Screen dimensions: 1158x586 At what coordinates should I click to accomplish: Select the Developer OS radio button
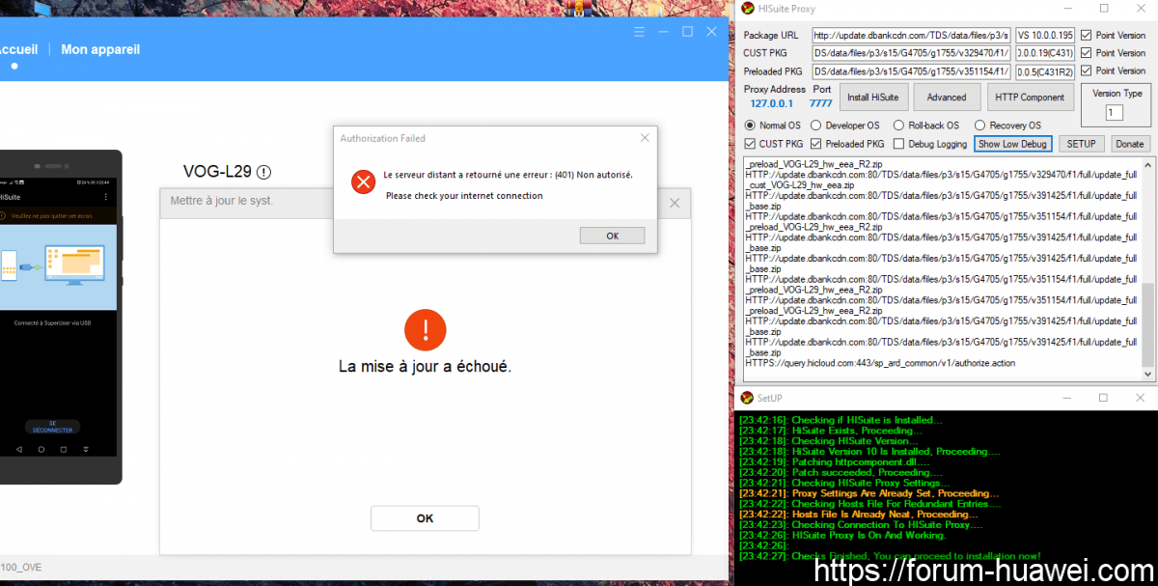click(816, 126)
